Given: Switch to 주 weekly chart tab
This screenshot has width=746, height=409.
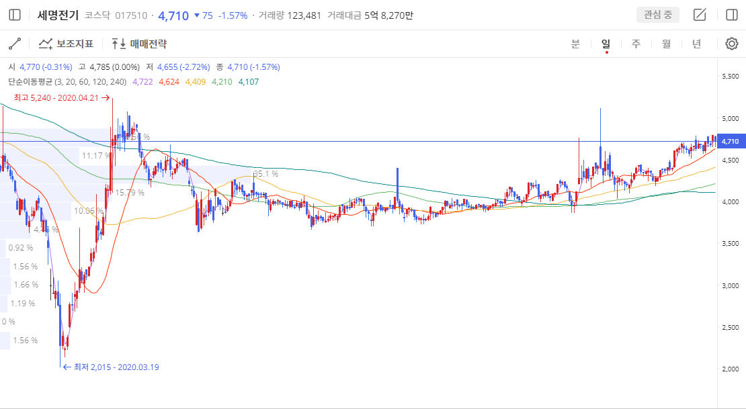Looking at the screenshot, I should click(636, 44).
